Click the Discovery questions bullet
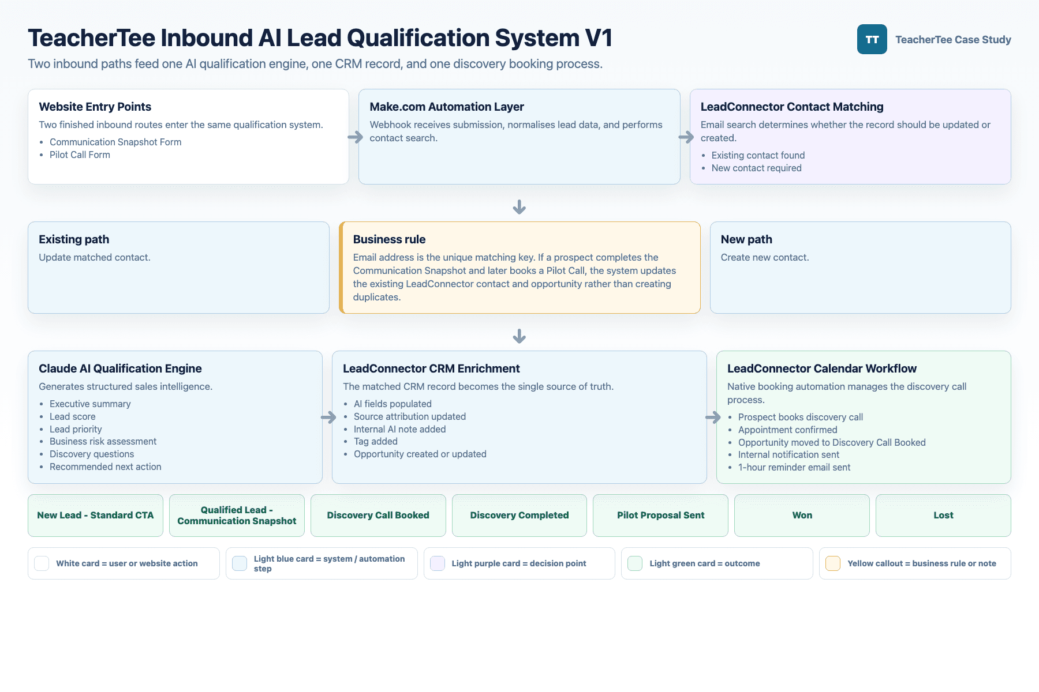 92,454
